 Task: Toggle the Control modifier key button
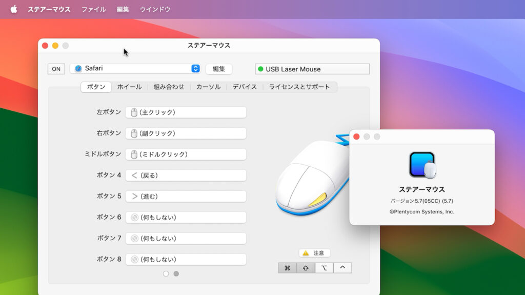tap(342, 268)
